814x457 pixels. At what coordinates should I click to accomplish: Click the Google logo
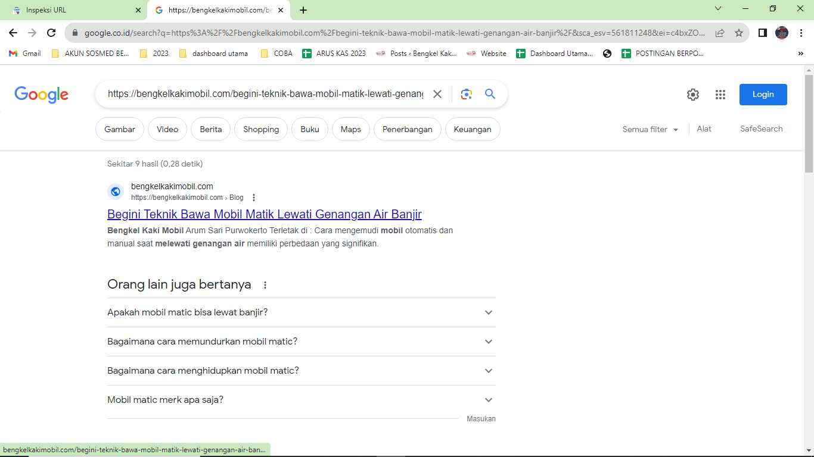tap(42, 95)
